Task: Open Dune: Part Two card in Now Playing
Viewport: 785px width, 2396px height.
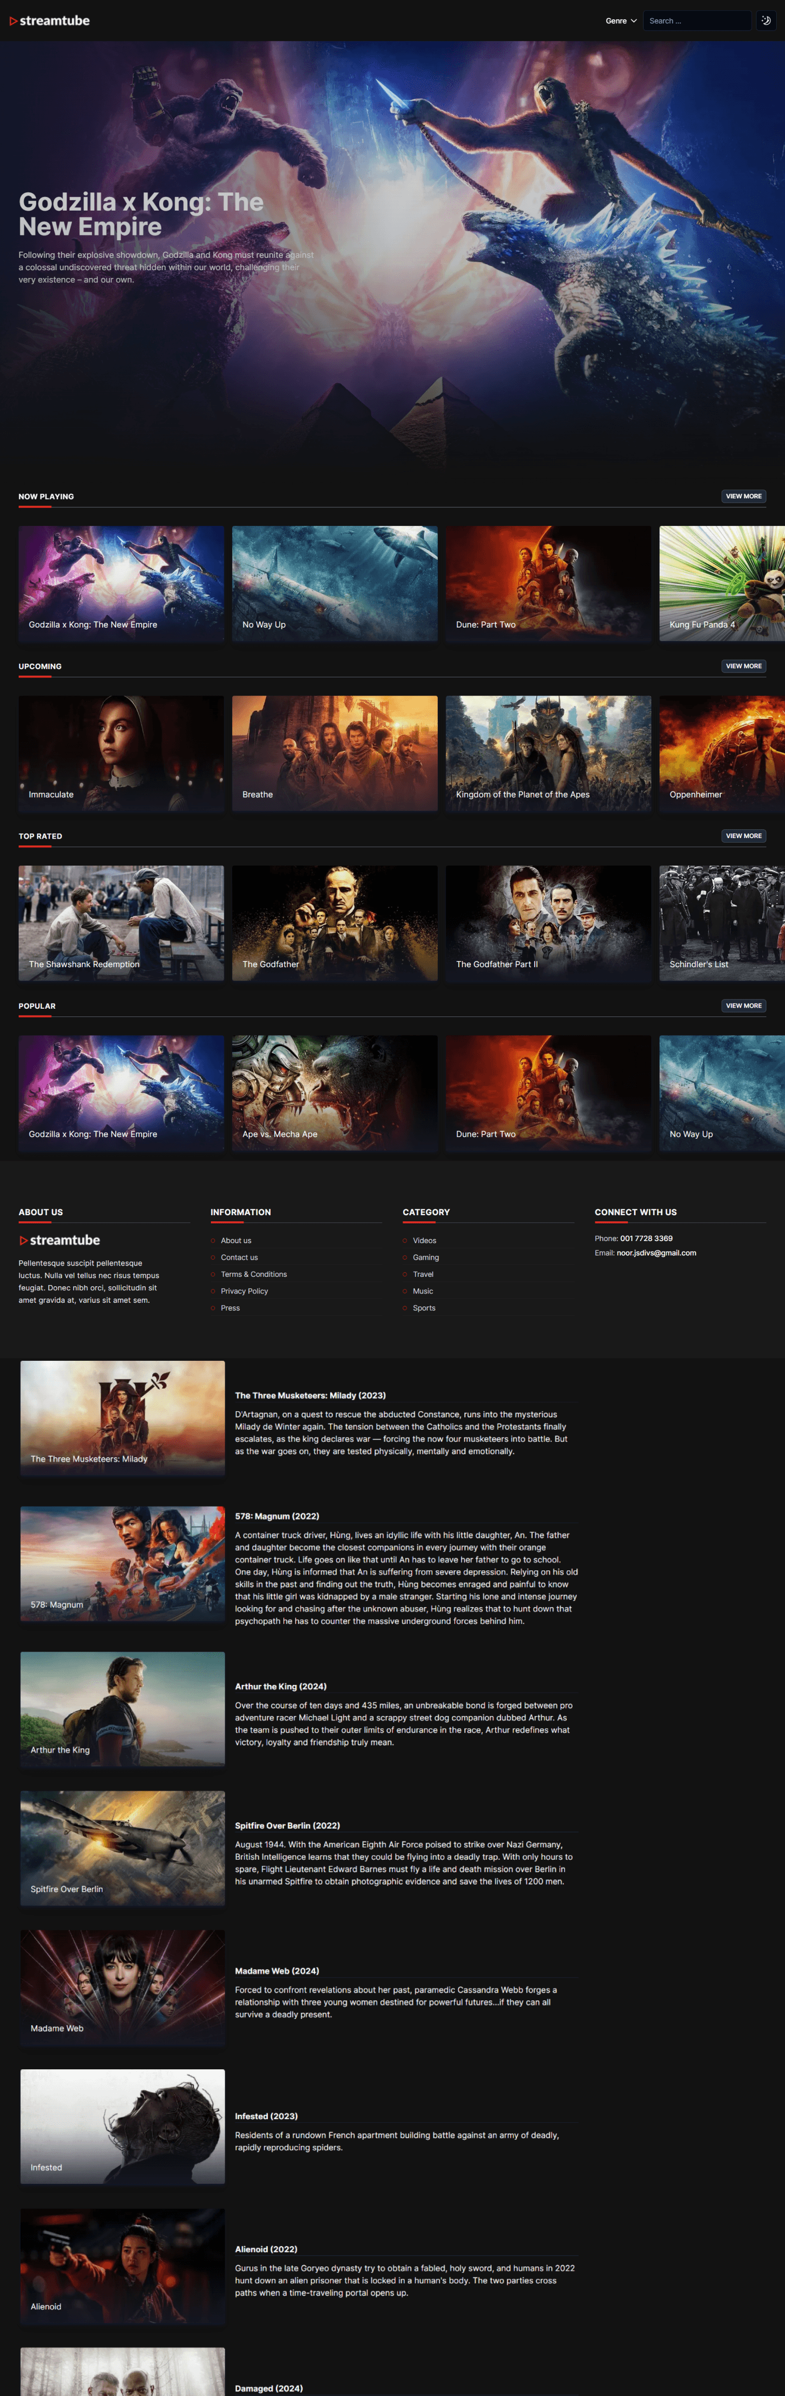Action: pos(548,583)
